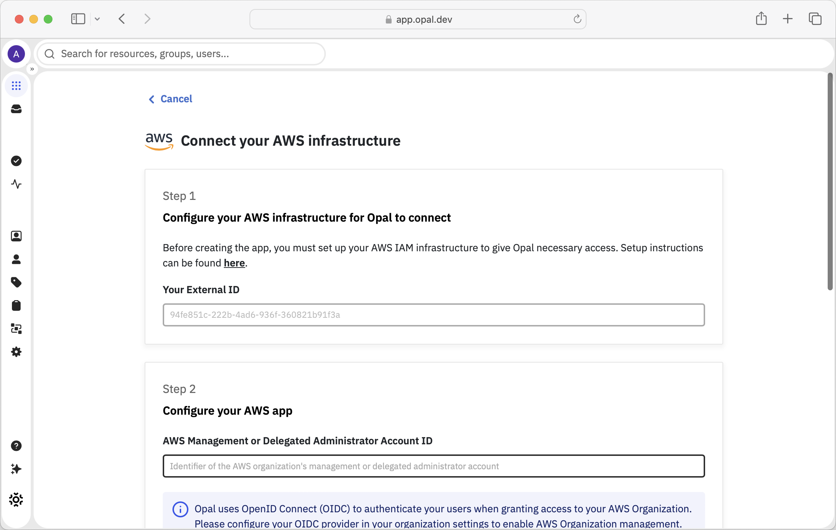836x530 pixels.
Task: Click the AWS logo in heading
Action: tap(159, 141)
